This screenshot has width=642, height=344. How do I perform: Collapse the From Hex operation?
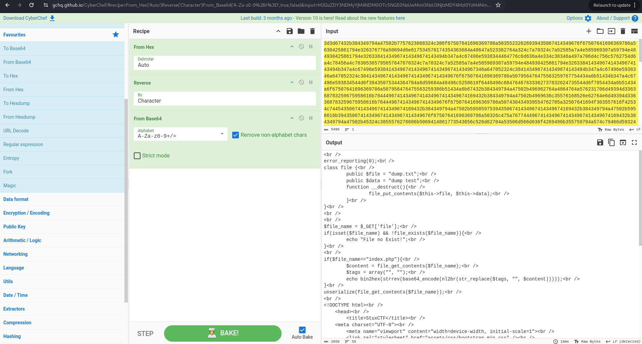click(292, 47)
